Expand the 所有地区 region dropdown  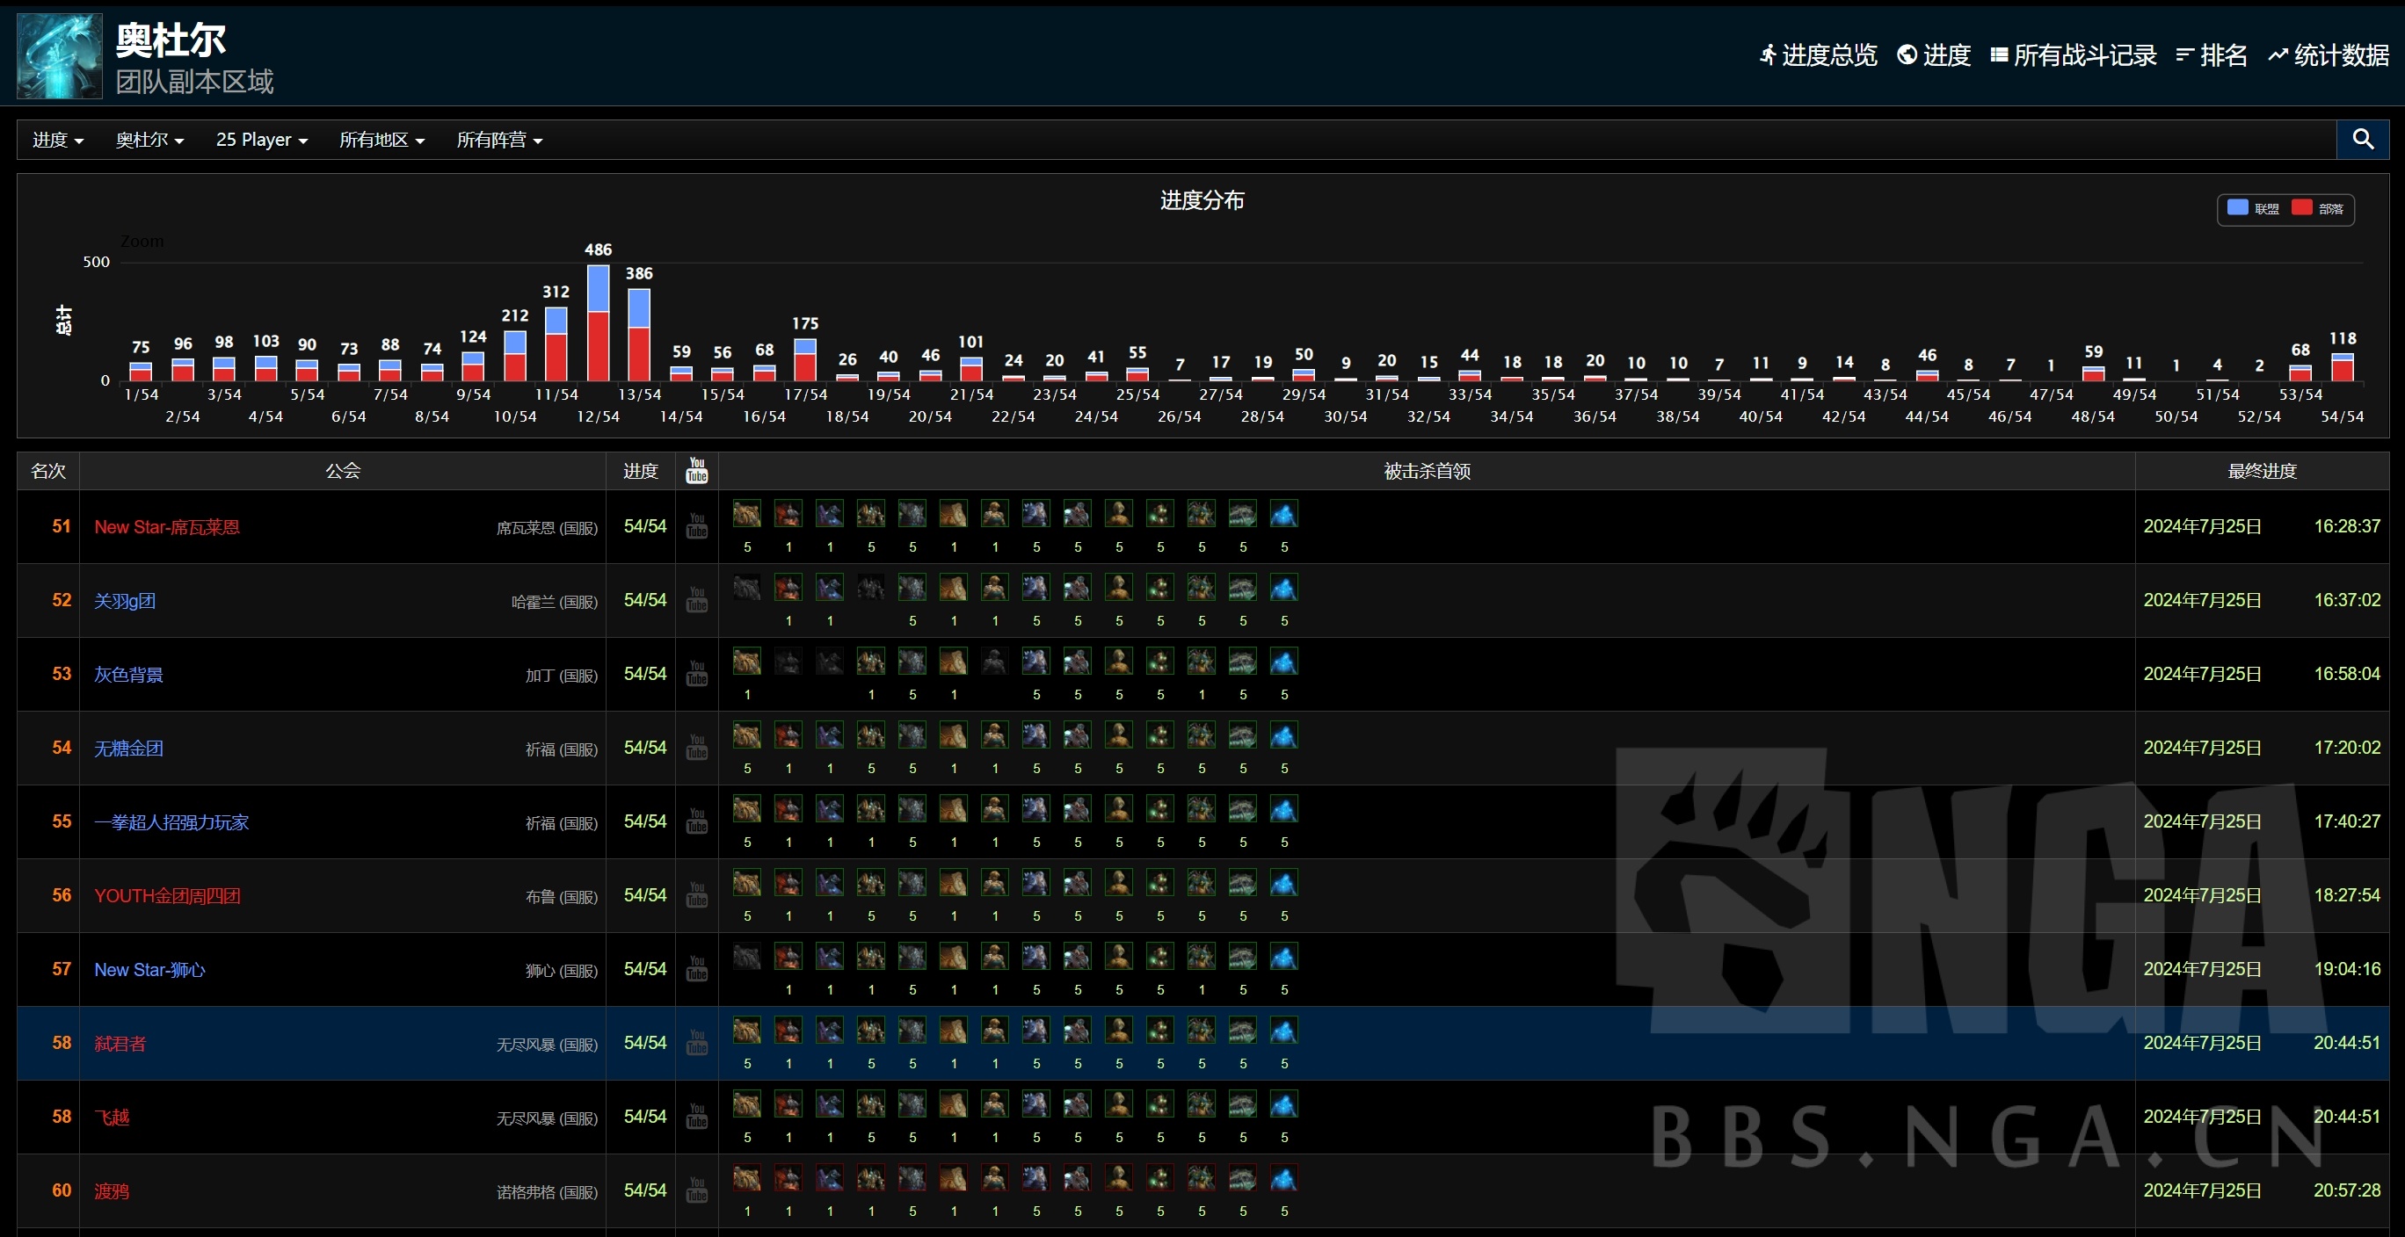(381, 140)
